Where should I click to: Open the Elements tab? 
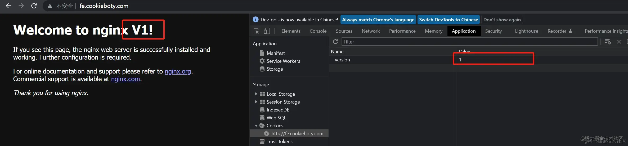(x=291, y=31)
